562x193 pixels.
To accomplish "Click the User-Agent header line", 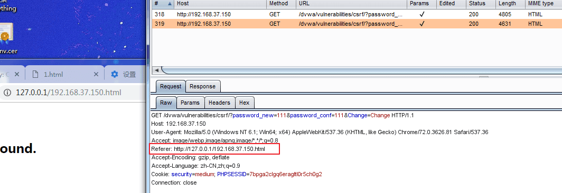I will pyautogui.click(x=320, y=132).
